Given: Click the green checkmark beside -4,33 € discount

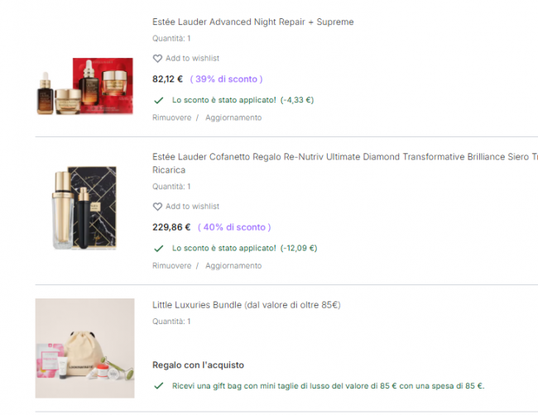Looking at the screenshot, I should tap(158, 100).
